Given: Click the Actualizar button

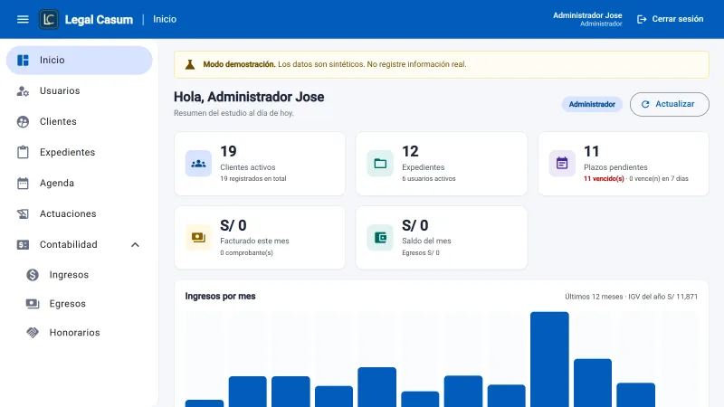Looking at the screenshot, I should click(x=669, y=104).
